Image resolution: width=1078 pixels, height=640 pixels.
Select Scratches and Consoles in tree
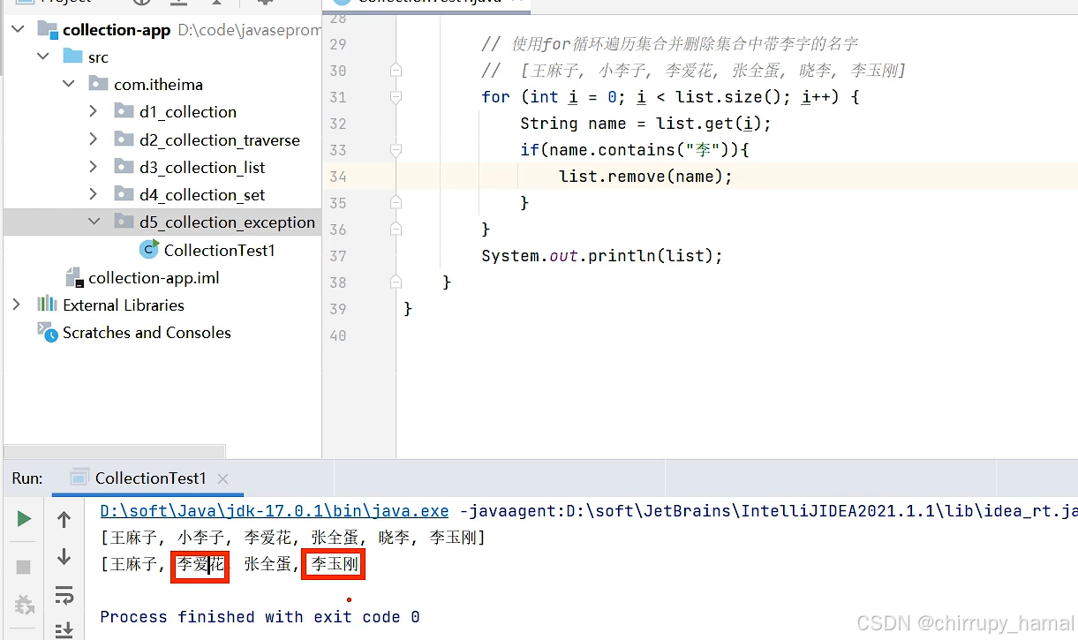tap(147, 333)
